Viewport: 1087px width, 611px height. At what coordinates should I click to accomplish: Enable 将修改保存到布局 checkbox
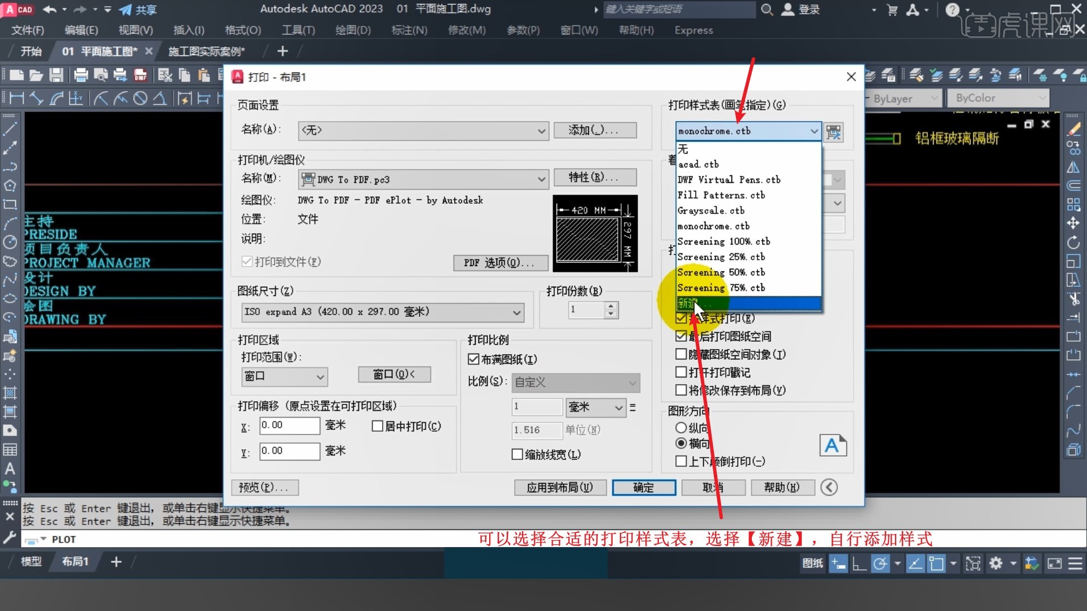(x=681, y=390)
